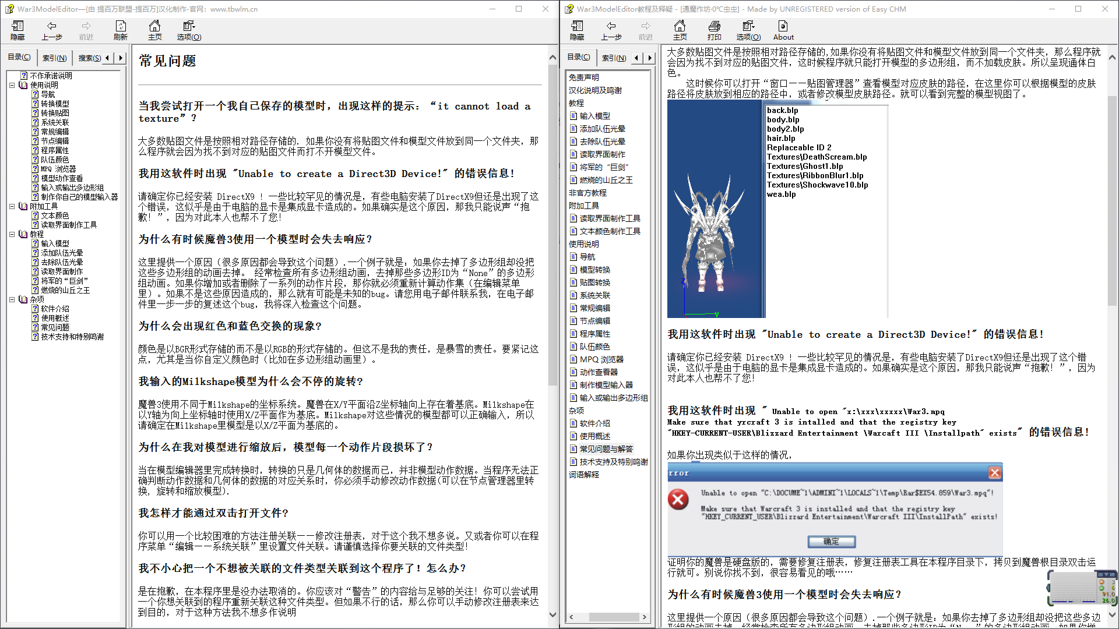Collapse the 使用说明 tree node

point(12,85)
